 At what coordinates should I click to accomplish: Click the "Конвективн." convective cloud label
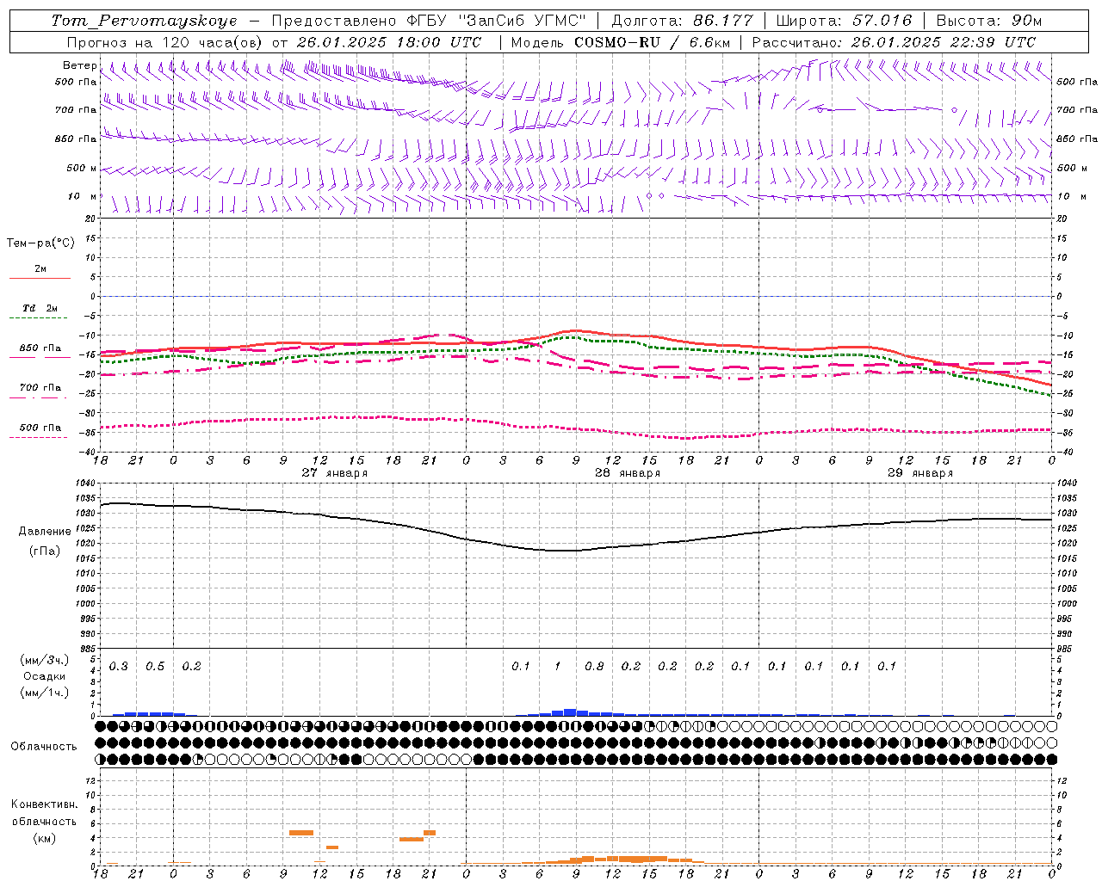tap(44, 804)
